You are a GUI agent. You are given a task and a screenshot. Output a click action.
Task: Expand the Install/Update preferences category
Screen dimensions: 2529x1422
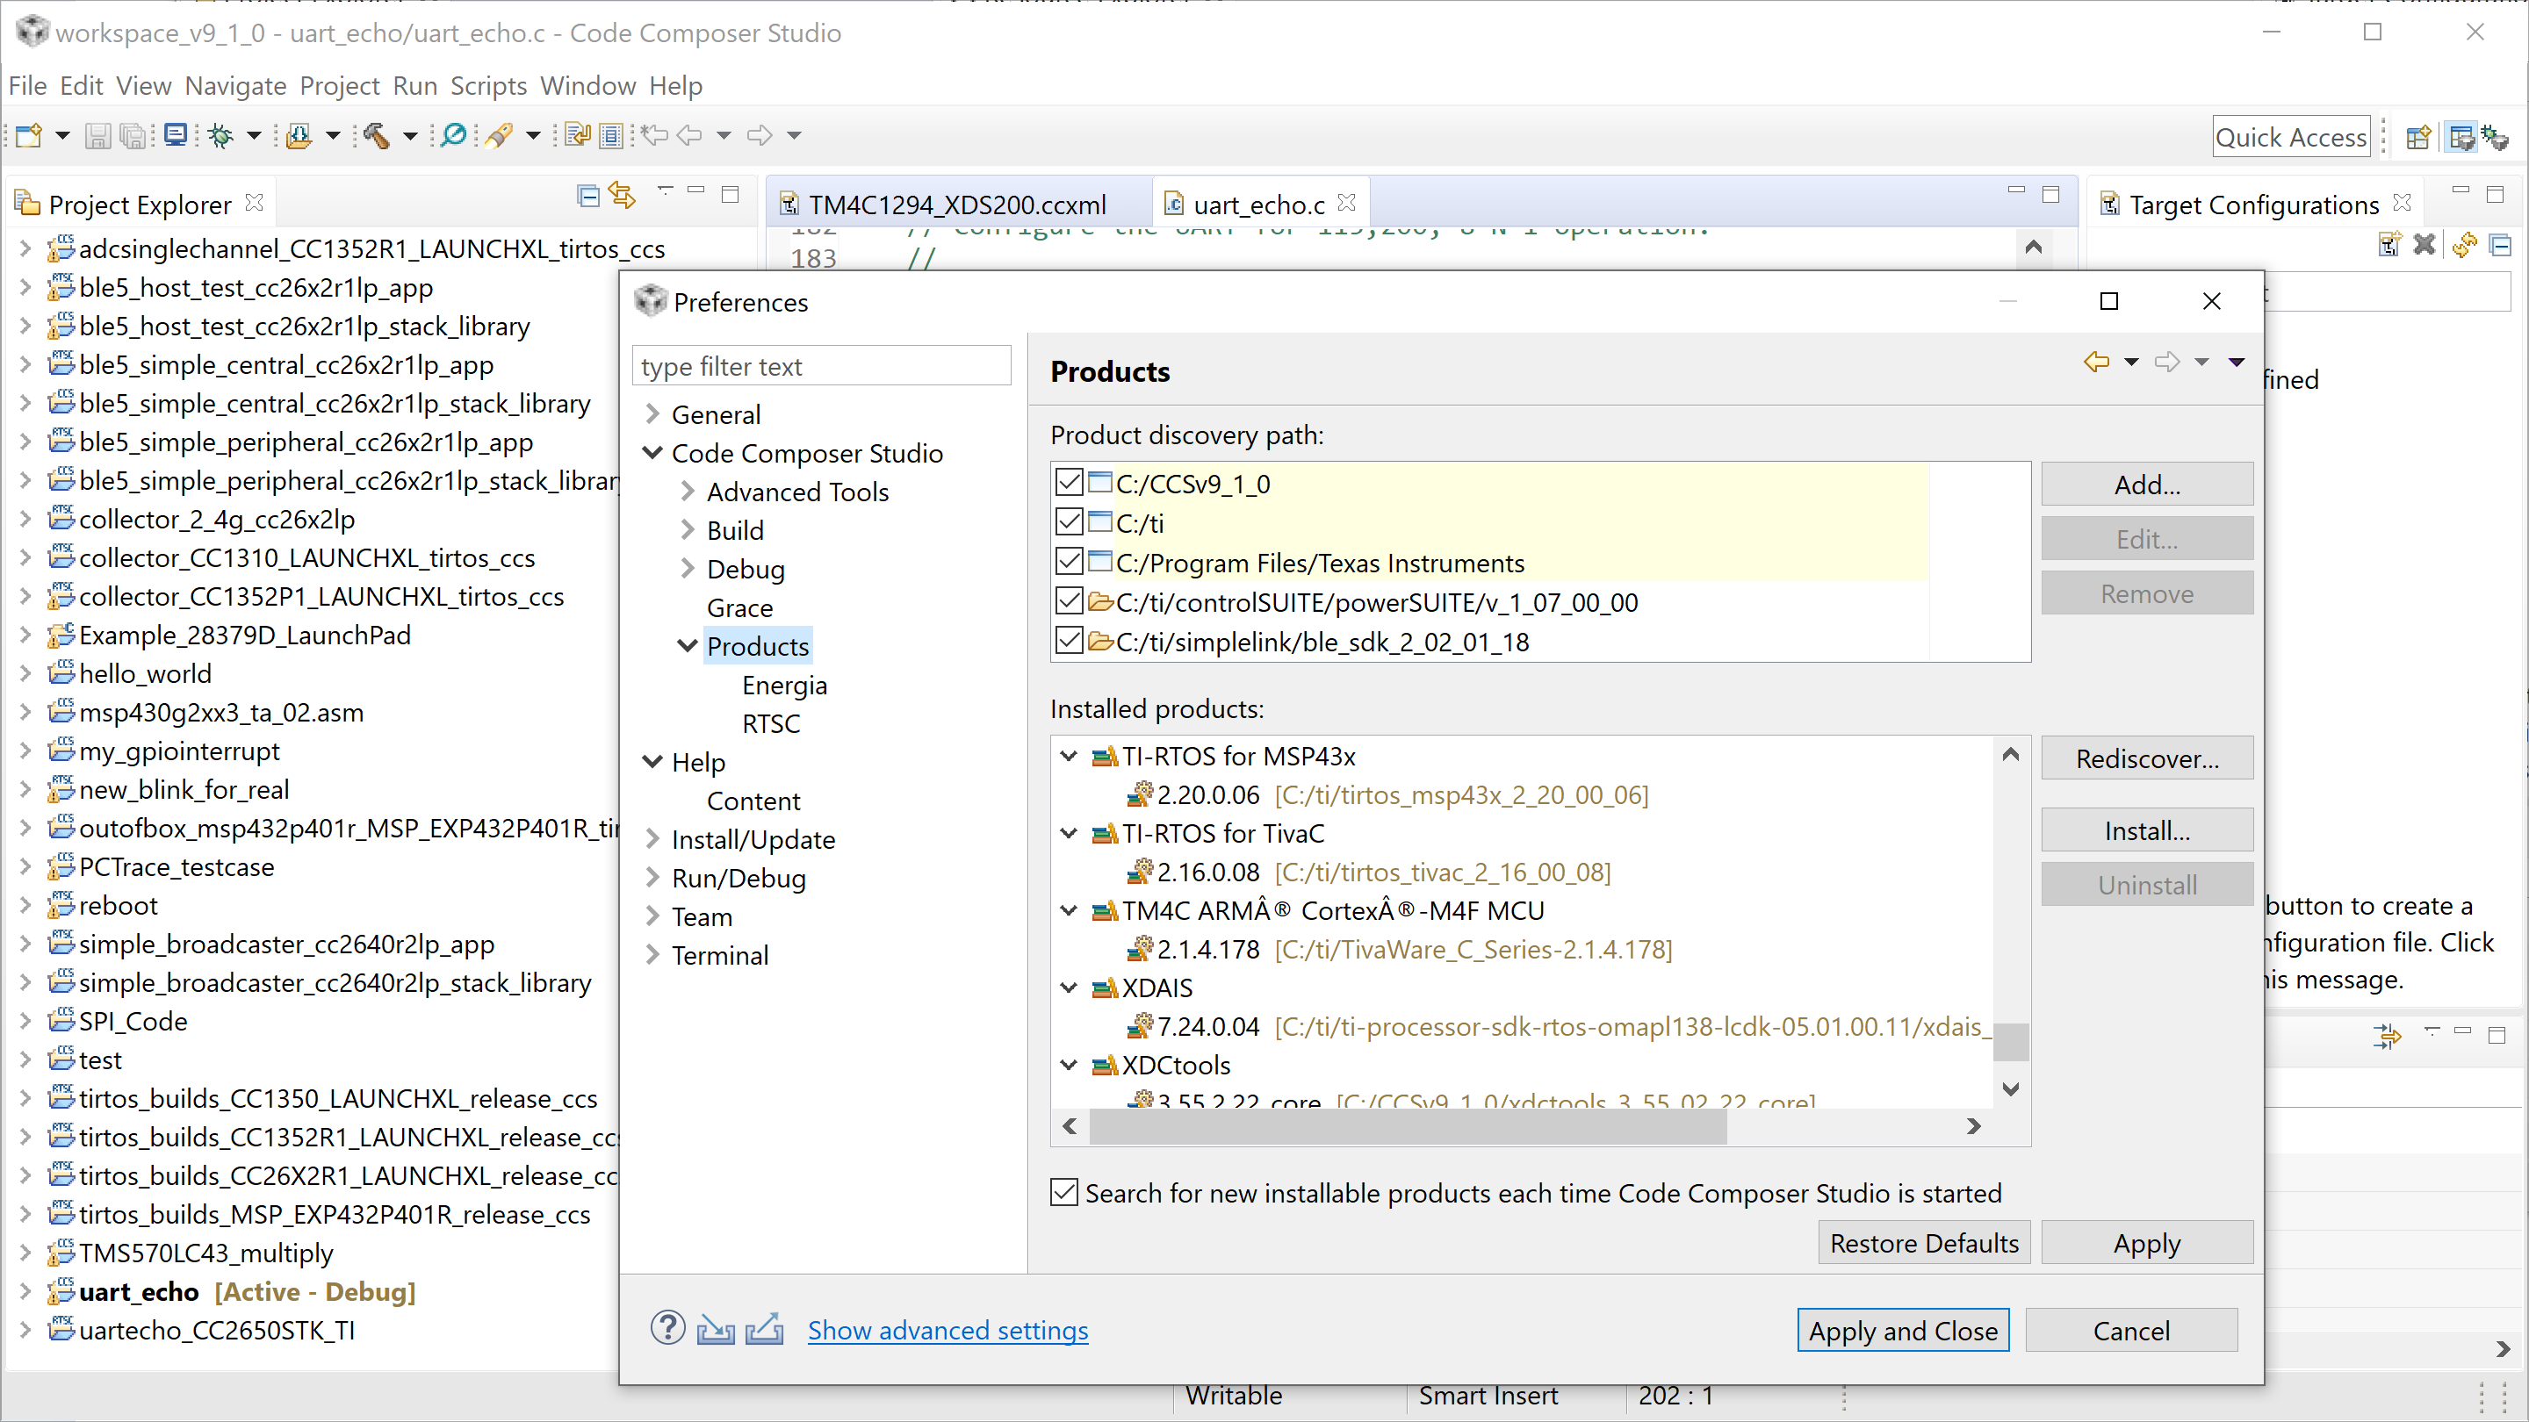coord(652,839)
